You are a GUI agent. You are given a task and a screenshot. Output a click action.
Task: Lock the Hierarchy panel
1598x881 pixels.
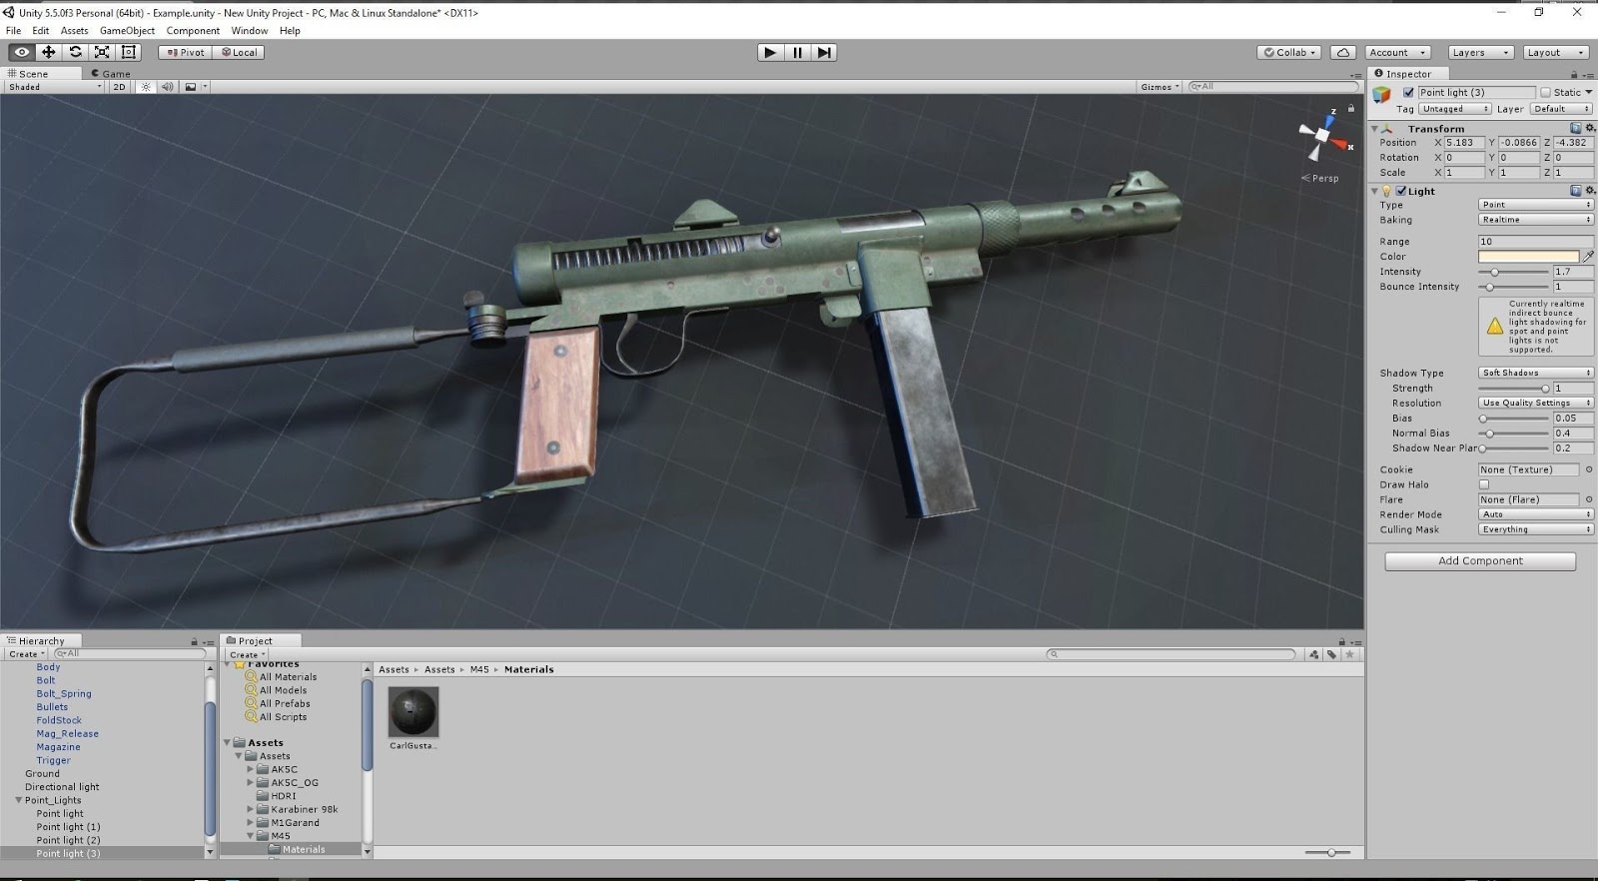click(x=195, y=641)
